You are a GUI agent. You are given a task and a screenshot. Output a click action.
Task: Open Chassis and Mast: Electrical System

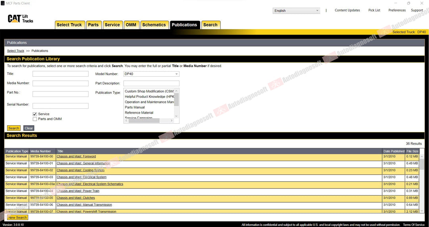tap(81, 177)
